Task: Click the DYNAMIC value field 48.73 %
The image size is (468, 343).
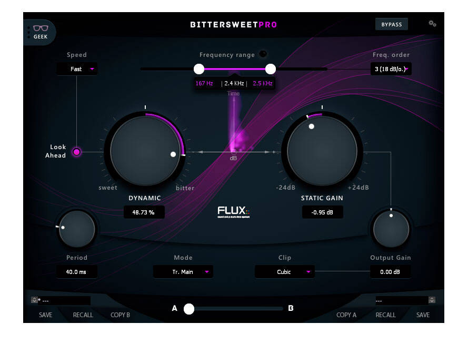Action: point(144,212)
